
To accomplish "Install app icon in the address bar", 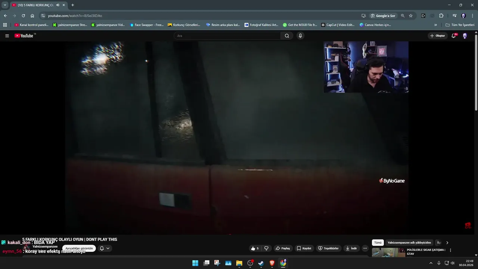I will pos(363,16).
